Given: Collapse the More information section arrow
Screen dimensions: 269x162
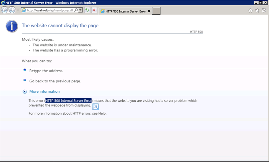Looking at the screenshot, I should click(x=25, y=92).
